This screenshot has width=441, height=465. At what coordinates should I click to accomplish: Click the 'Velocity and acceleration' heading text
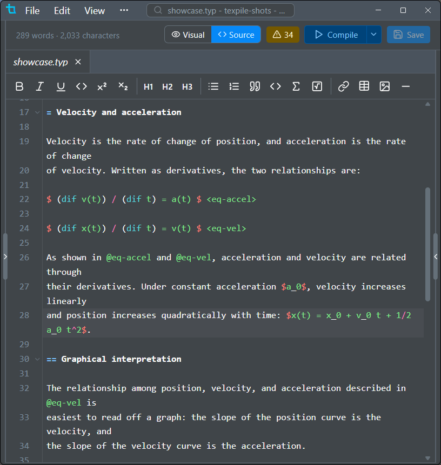pos(119,112)
